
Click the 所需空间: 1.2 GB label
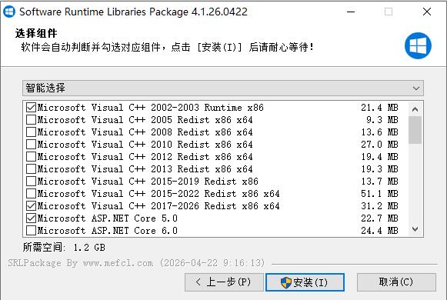click(x=64, y=247)
